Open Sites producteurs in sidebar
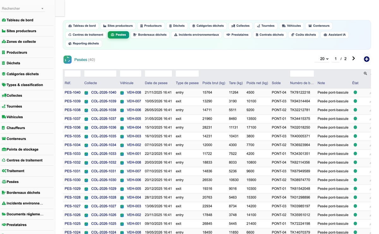 [x=21, y=31]
